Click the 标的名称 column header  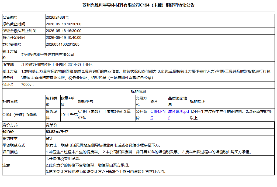click(24, 102)
